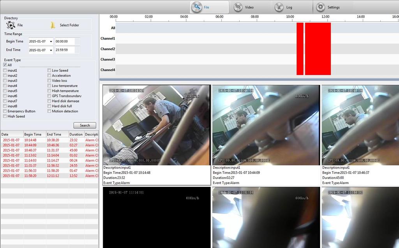Sort results by Duration column header

(76, 134)
